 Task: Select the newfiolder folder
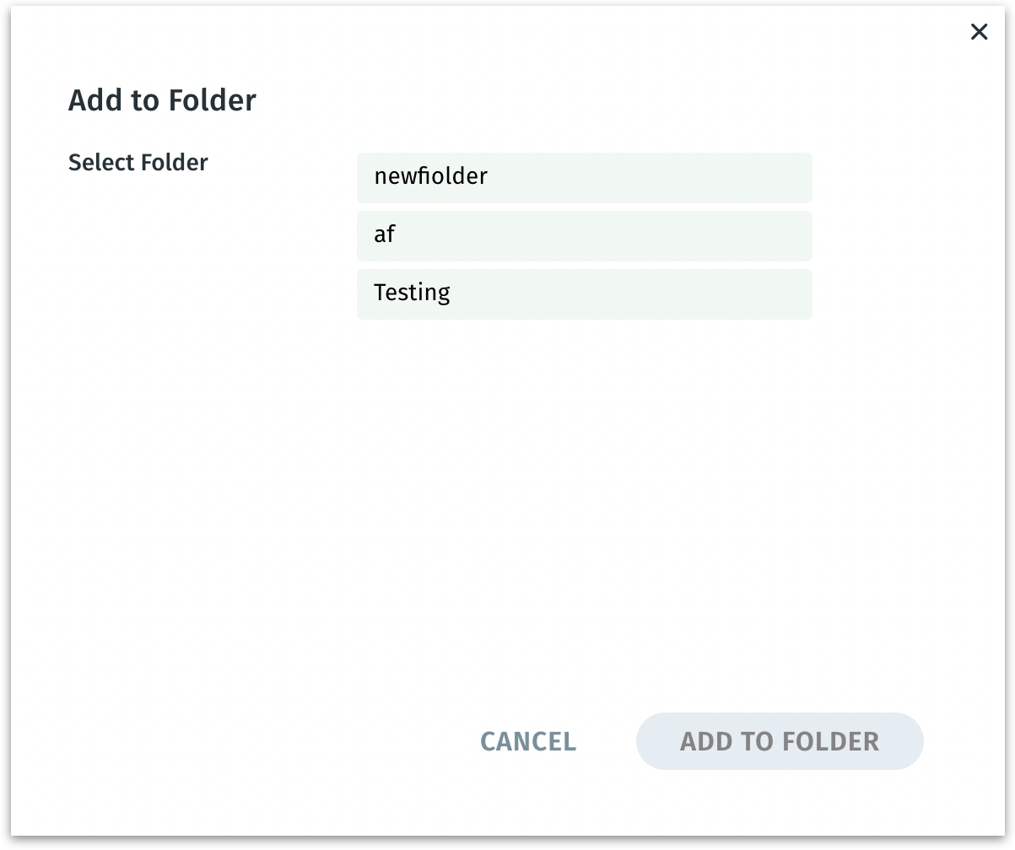584,177
